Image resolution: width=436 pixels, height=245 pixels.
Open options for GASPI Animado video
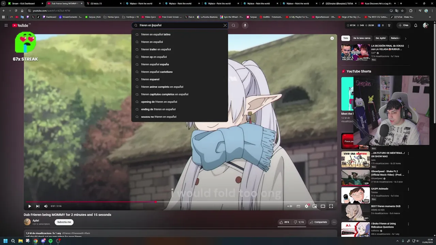click(408, 189)
